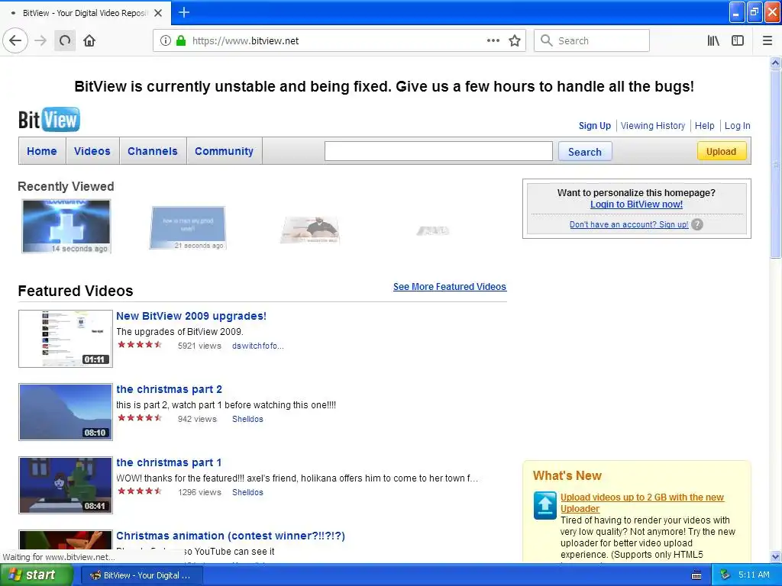Open the Windows start button
The width and height of the screenshot is (782, 586).
pos(37,575)
